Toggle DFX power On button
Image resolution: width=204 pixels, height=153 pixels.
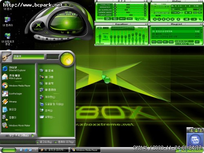click(100, 19)
